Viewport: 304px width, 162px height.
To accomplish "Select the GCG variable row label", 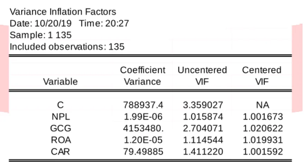I will 61,128.
